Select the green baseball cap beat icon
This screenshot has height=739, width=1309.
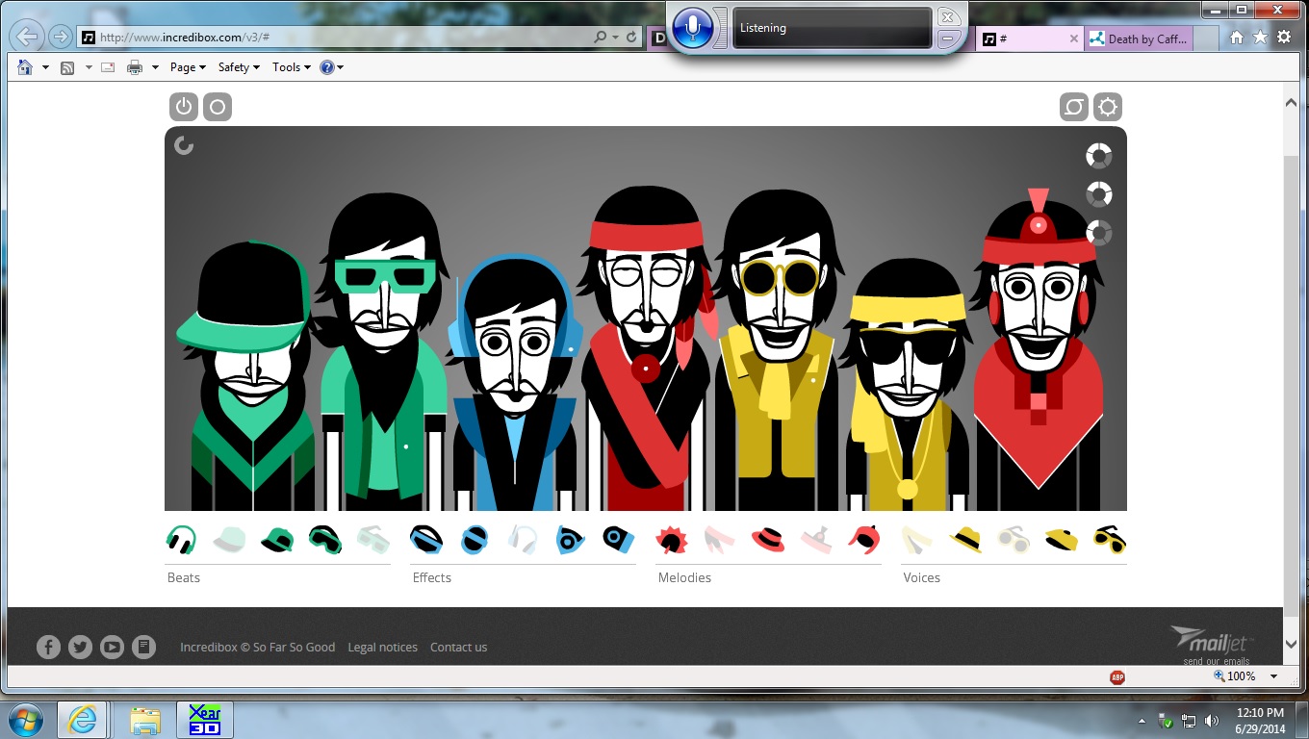pyautogui.click(x=277, y=540)
